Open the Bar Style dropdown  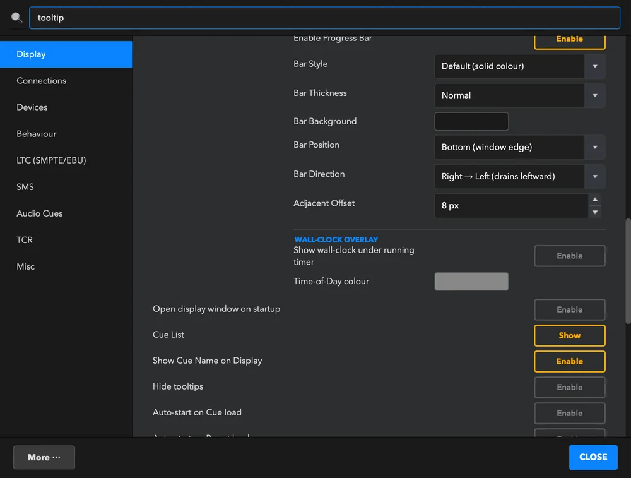[520, 66]
